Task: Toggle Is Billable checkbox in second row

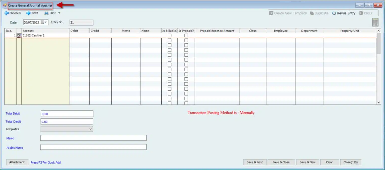Action: [x=169, y=40]
